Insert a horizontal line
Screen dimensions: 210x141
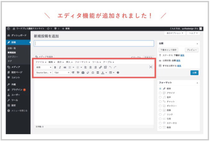tap(98, 73)
